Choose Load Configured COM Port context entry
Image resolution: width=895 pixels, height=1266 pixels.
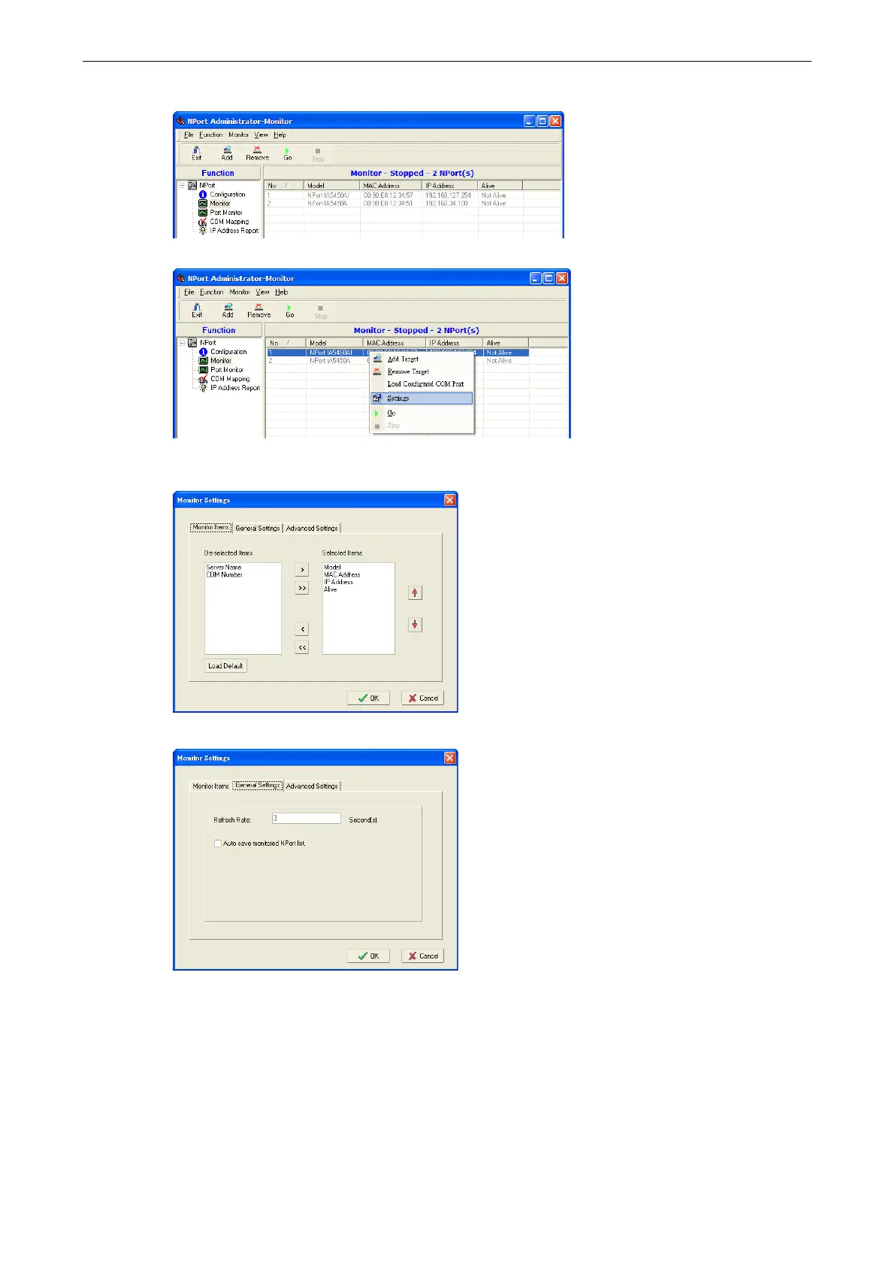point(422,384)
